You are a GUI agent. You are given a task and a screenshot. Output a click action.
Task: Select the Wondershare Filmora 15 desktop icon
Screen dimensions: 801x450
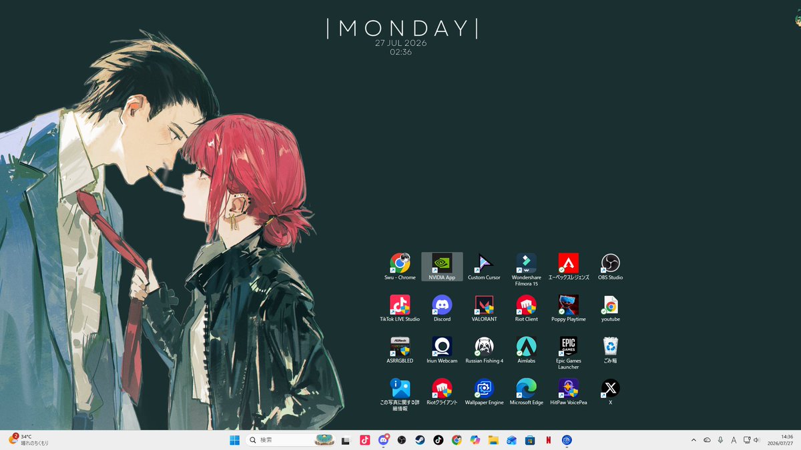click(526, 270)
